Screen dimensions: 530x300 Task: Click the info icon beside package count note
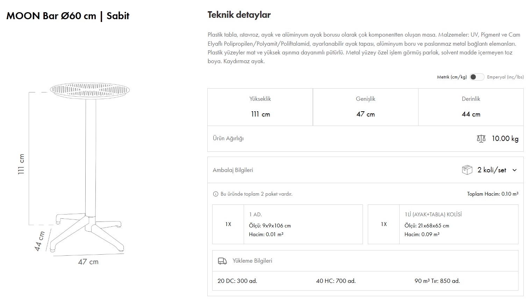pos(215,194)
